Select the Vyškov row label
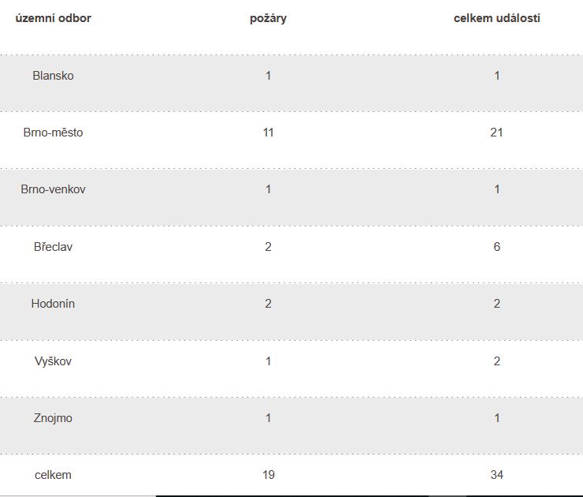This screenshot has width=583, height=497. click(53, 361)
